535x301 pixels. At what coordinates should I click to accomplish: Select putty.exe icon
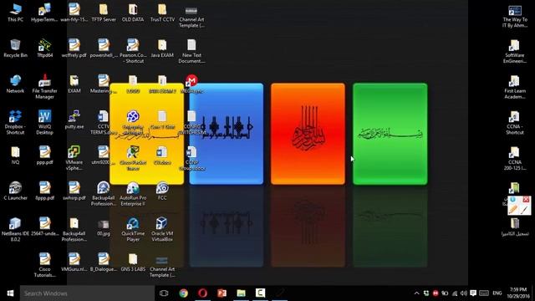[x=74, y=120]
